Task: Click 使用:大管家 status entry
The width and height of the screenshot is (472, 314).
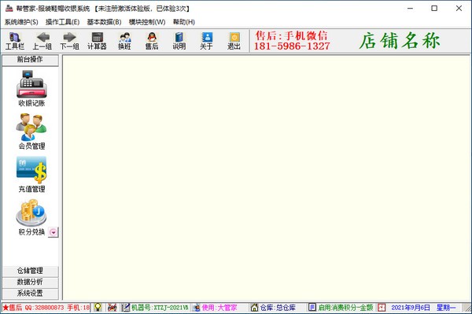Action: click(x=219, y=308)
